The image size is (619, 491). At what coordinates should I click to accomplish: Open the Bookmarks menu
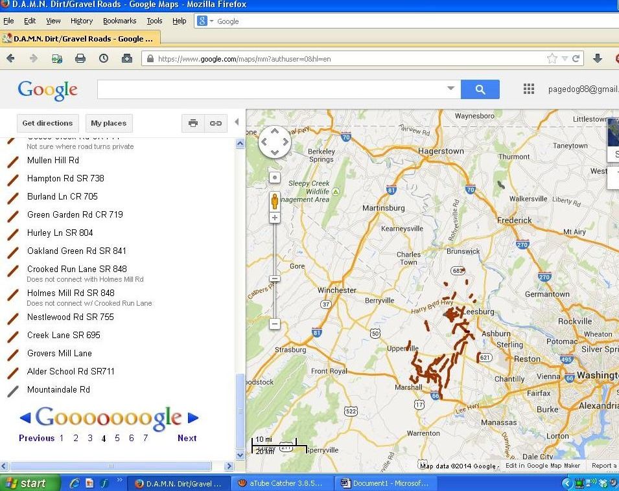120,21
